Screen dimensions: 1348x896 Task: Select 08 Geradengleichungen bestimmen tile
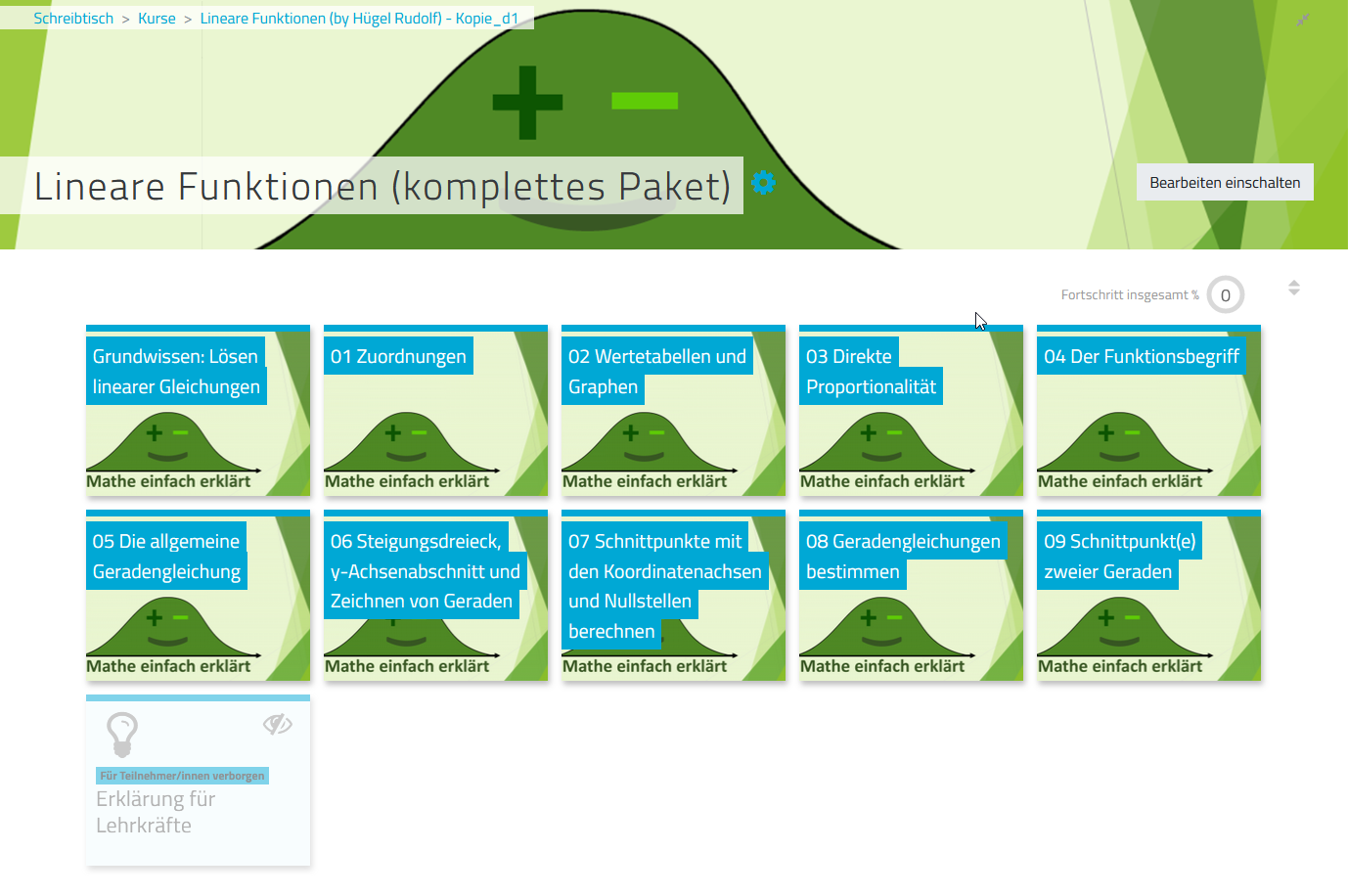pyautogui.click(x=911, y=596)
